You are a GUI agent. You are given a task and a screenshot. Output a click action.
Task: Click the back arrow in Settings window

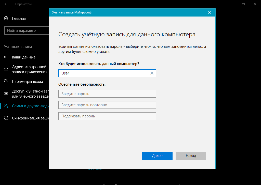tap(6, 4)
